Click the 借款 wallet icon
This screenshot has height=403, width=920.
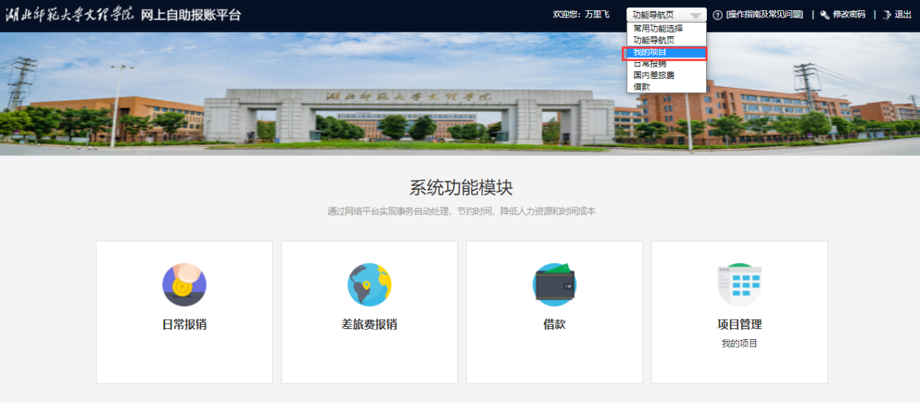tap(555, 285)
